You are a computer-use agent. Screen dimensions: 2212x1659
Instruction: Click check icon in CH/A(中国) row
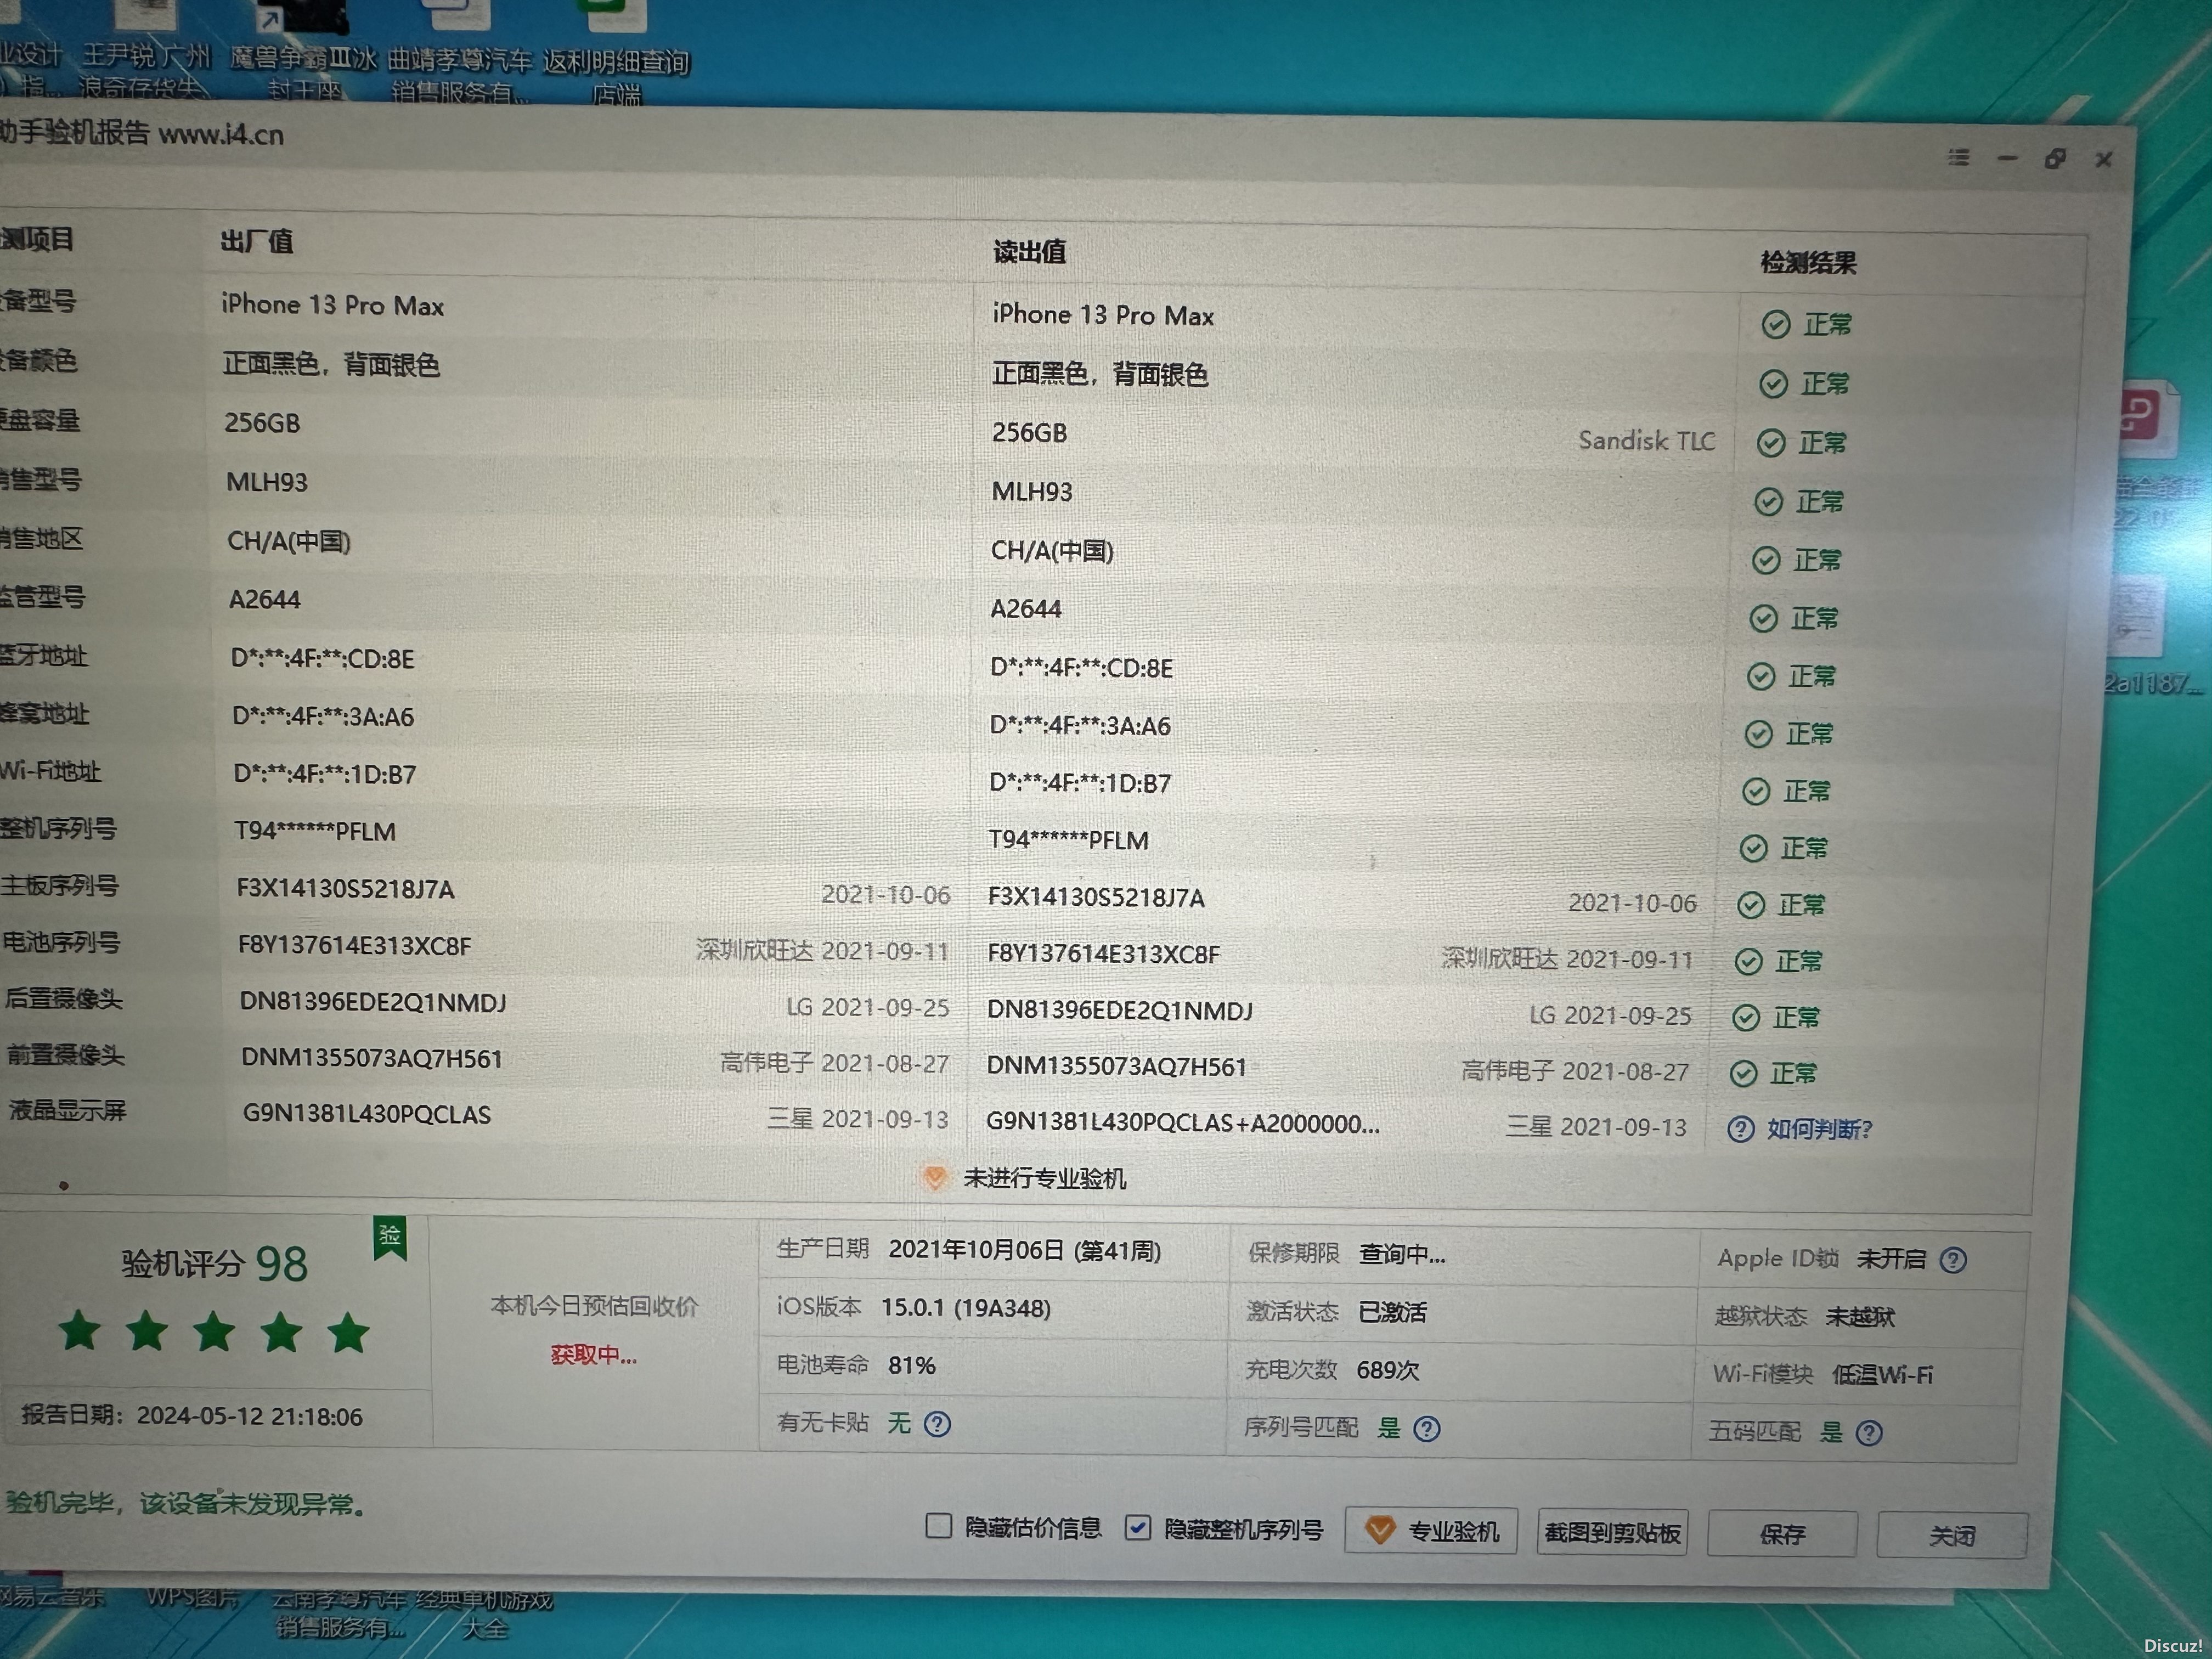click(1766, 561)
